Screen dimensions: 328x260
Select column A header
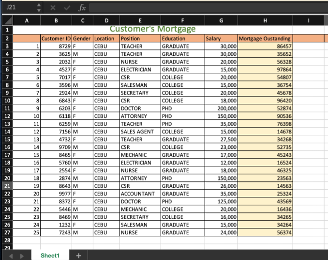27,20
